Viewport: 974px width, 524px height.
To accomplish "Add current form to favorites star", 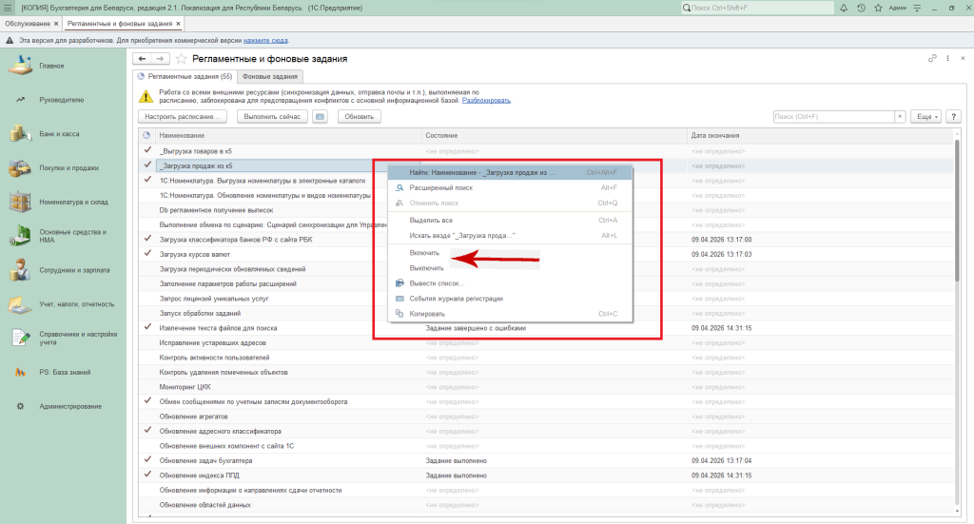I will pos(182,59).
